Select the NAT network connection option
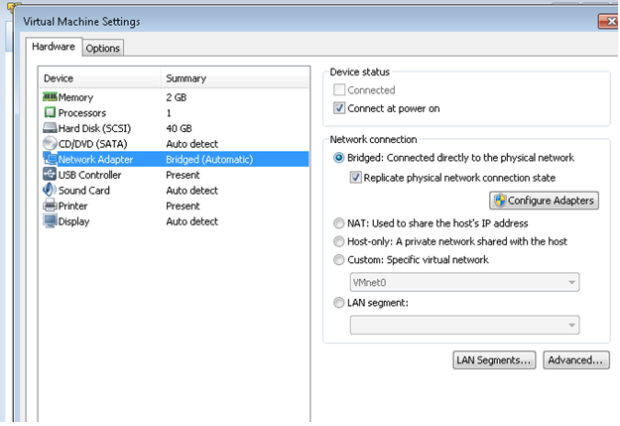The width and height of the screenshot is (620, 426). (x=340, y=223)
